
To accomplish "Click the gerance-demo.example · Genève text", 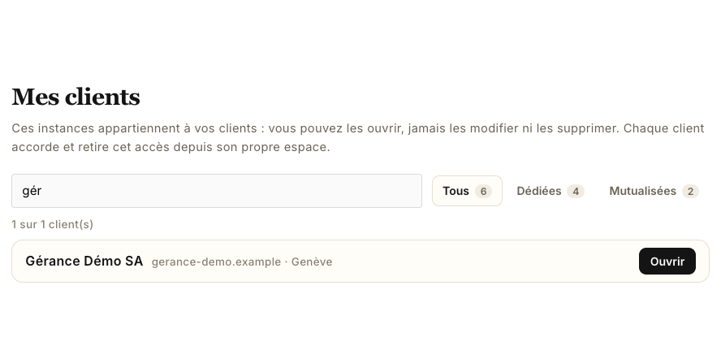I will (x=242, y=262).
